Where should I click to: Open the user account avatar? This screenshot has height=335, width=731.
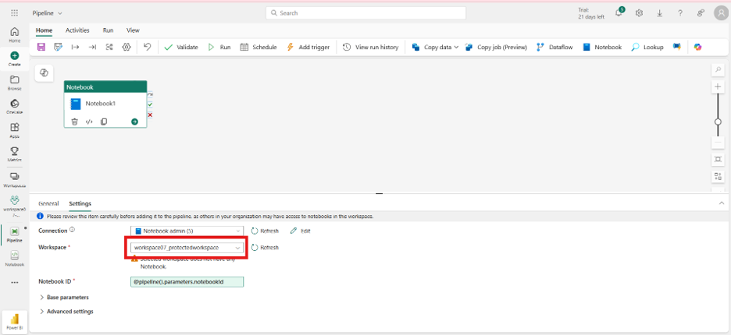tap(721, 13)
